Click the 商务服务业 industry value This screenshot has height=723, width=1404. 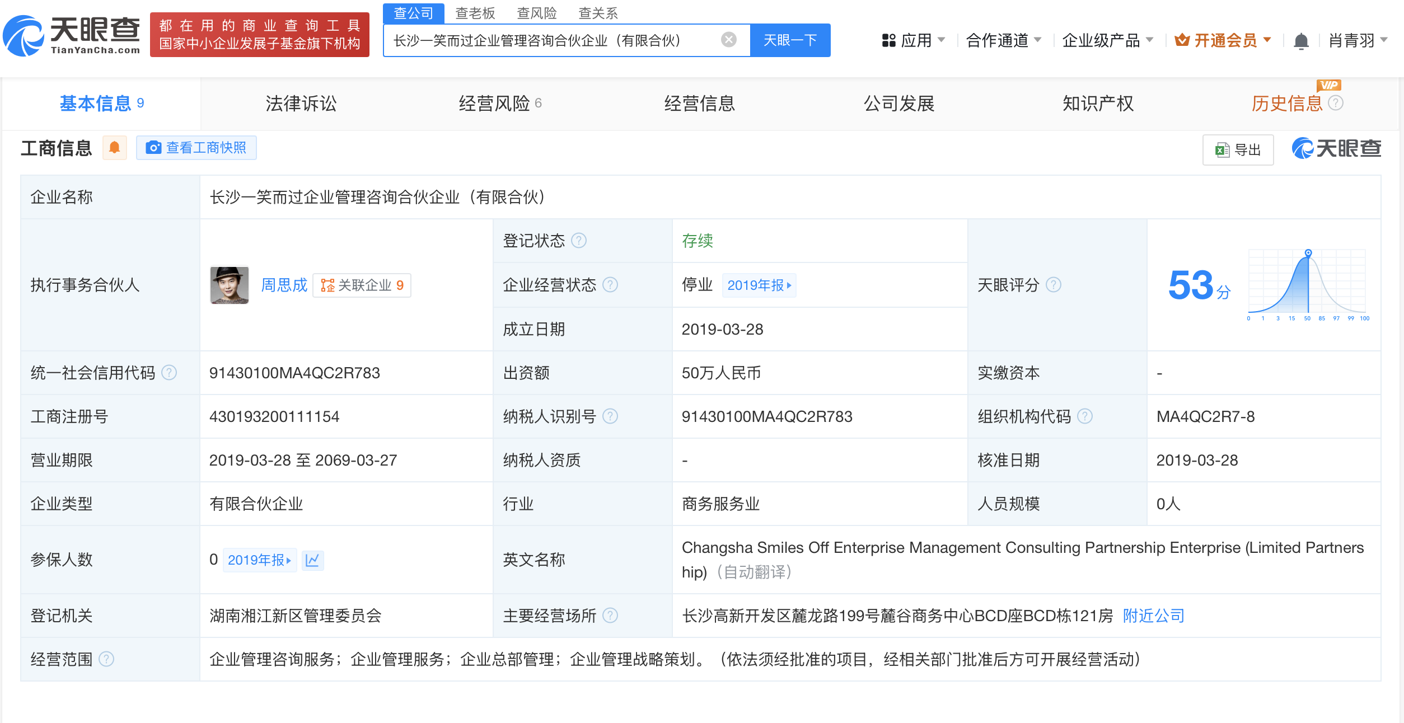click(x=720, y=504)
